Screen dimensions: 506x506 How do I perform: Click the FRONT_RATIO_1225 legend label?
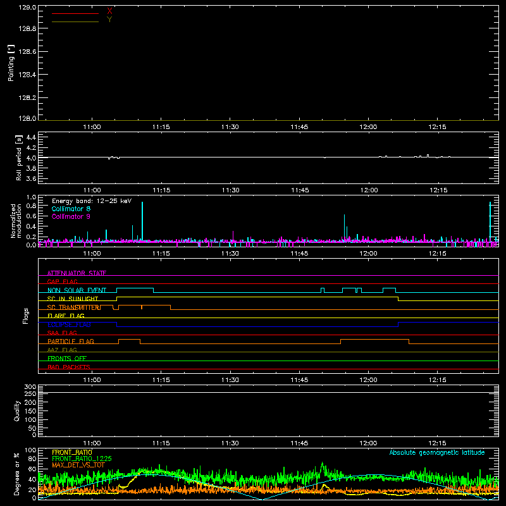click(x=82, y=459)
